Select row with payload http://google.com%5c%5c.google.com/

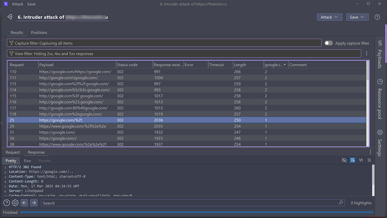(187, 90)
